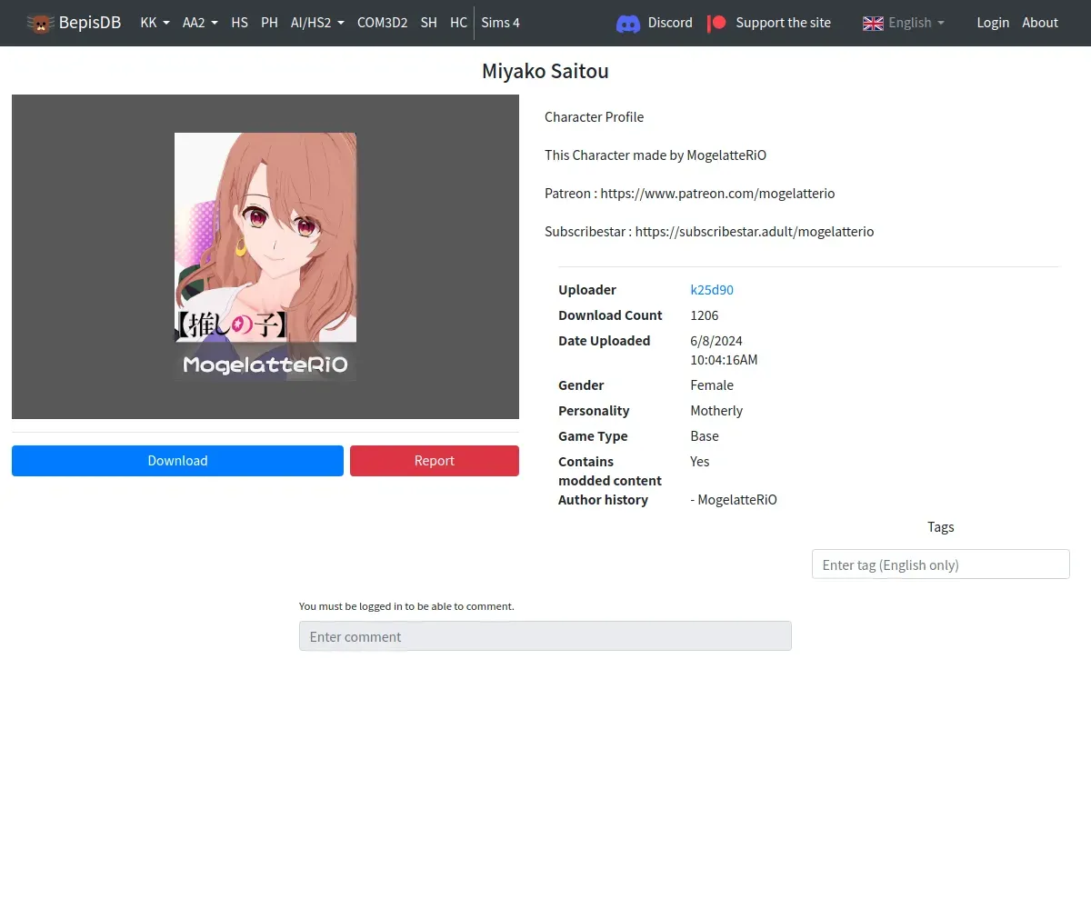Click the Patreon support icon
This screenshot has width=1091, height=909.
coord(717,23)
